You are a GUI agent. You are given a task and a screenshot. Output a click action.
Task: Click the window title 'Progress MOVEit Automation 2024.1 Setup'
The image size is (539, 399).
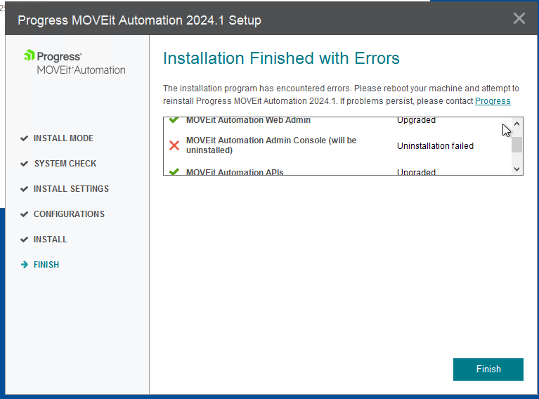coord(139,20)
